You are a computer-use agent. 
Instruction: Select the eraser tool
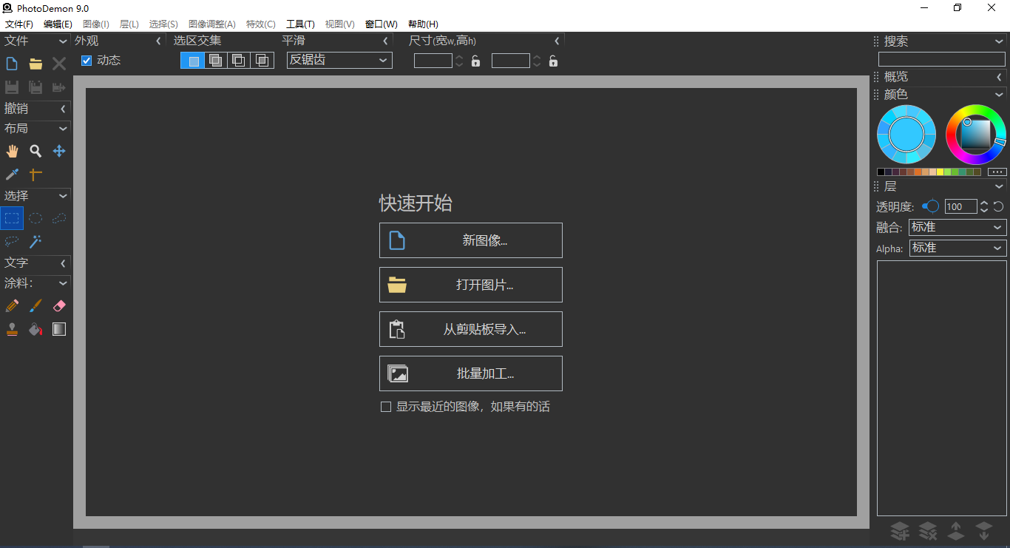[x=58, y=305]
